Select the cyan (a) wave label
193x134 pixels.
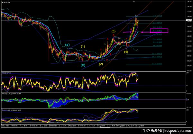point(67,45)
